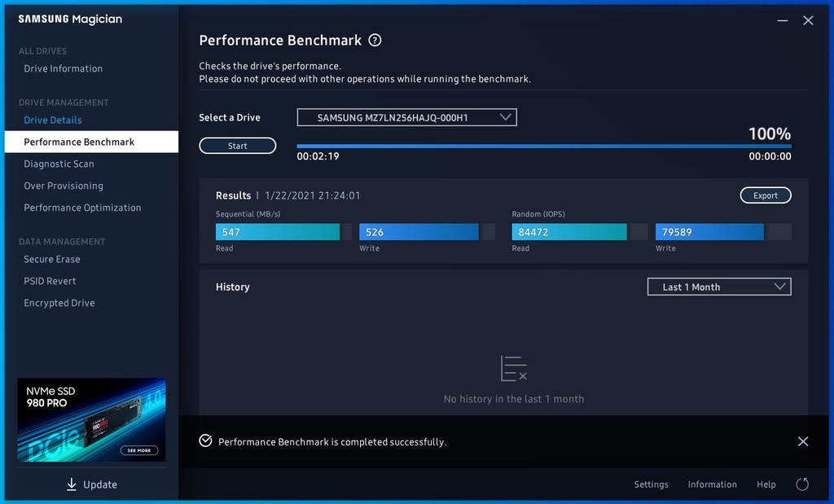Open Settings from the footer
Viewport: 834px width, 504px height.
tap(651, 484)
